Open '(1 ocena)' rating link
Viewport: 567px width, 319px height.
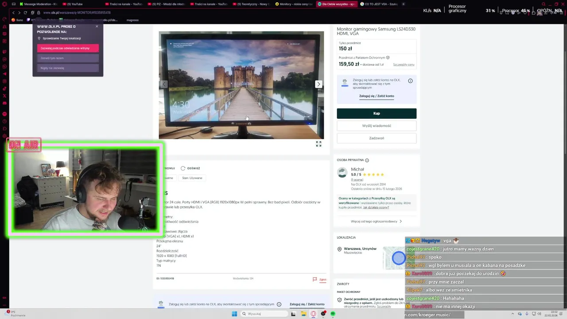357,179
